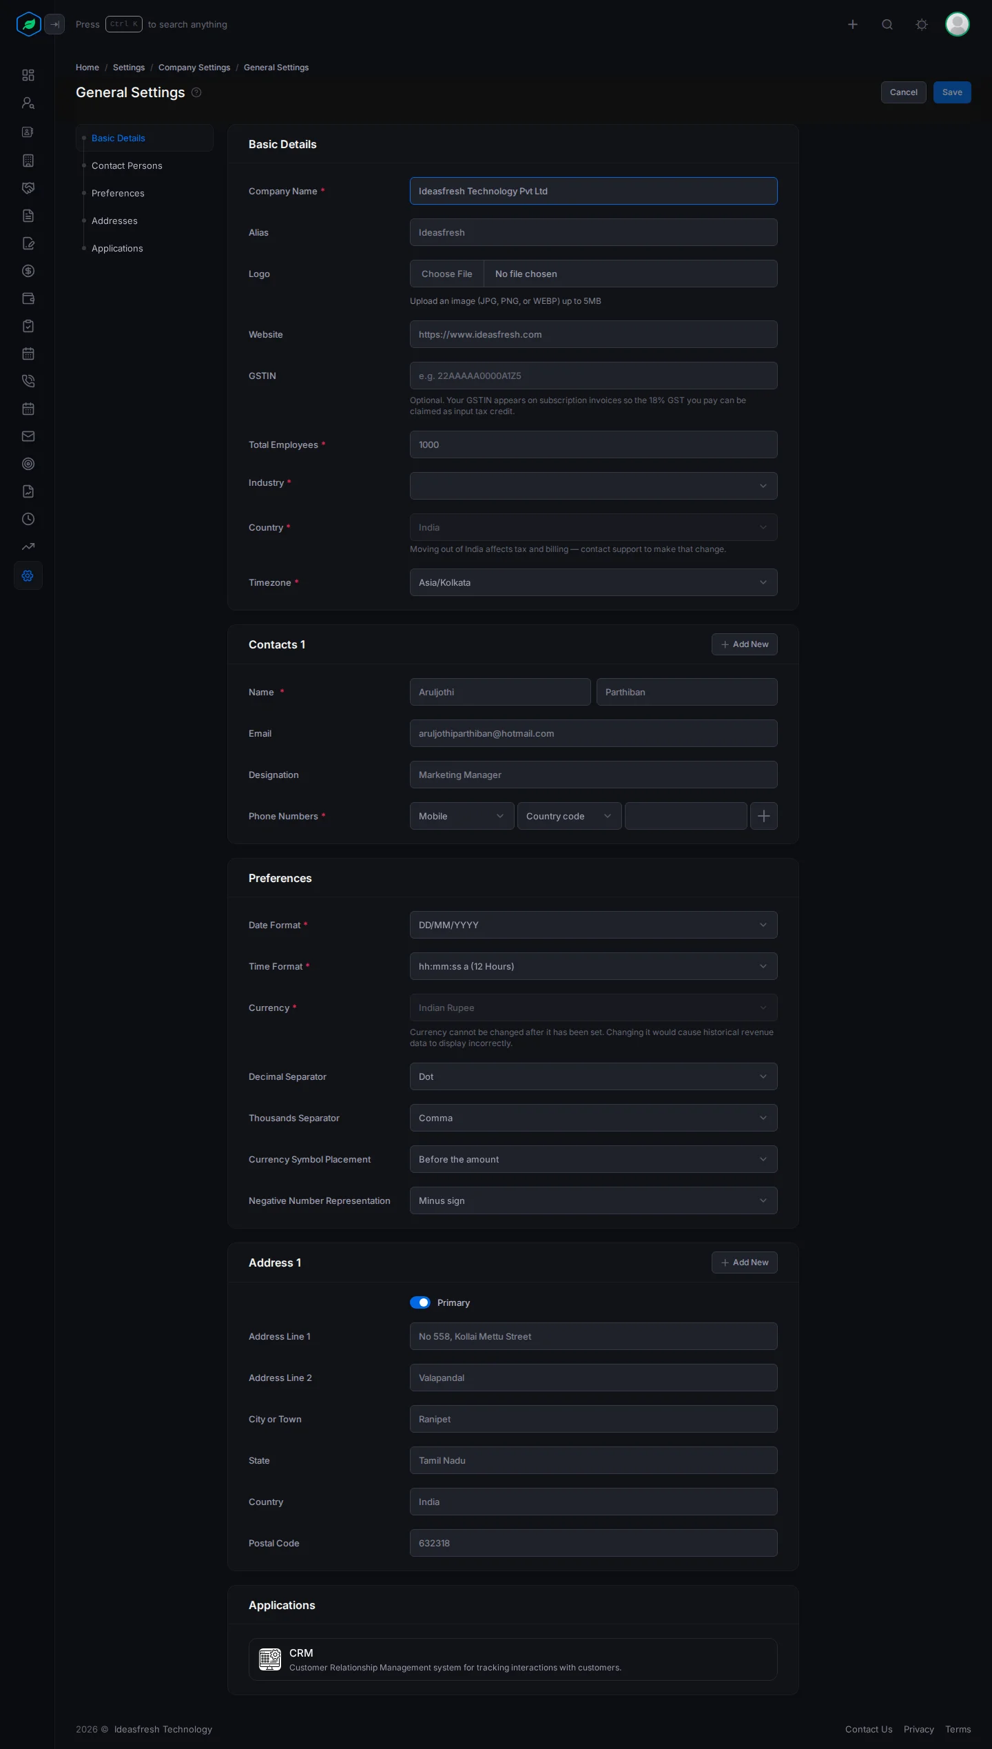This screenshot has height=1749, width=992.
Task: Open the clipboard checkmark icon in sidebar
Action: click(x=28, y=326)
